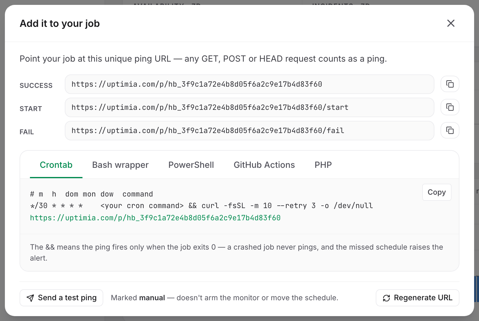Click the SUCCESS label
The image size is (479, 321).
36,85
